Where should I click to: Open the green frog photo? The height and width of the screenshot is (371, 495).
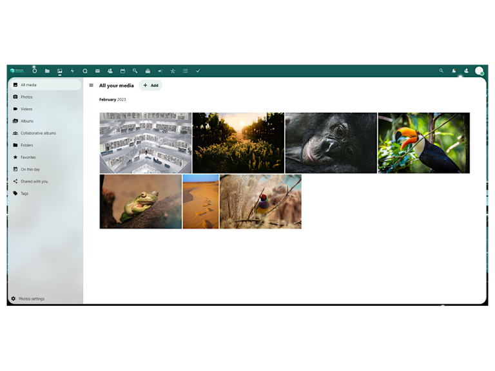(141, 202)
